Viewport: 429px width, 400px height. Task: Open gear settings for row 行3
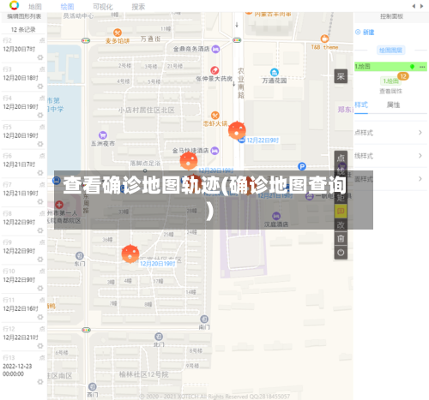(40, 87)
